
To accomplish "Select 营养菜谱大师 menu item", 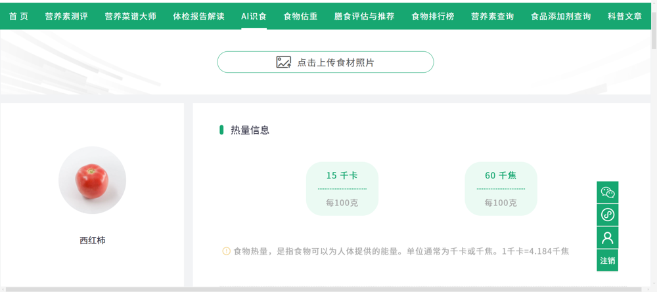I will (x=130, y=16).
